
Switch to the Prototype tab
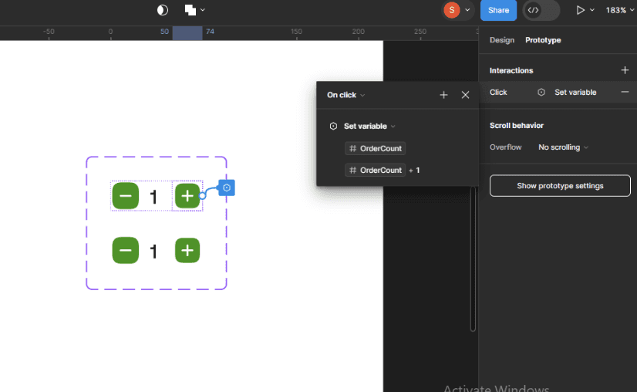pyautogui.click(x=543, y=40)
